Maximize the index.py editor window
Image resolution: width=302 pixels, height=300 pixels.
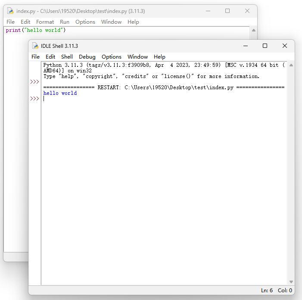[x=227, y=11]
